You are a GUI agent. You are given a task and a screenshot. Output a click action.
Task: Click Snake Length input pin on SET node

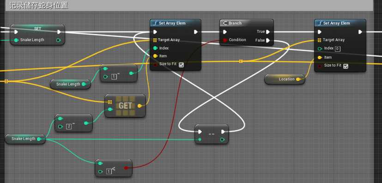tap(16, 40)
